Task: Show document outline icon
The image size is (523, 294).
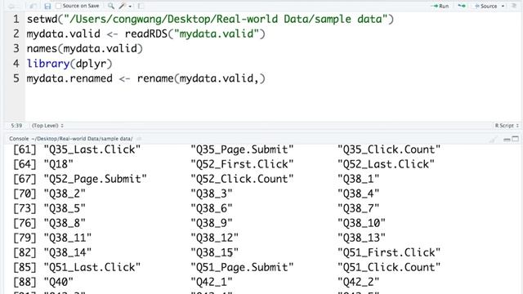Action: point(514,6)
